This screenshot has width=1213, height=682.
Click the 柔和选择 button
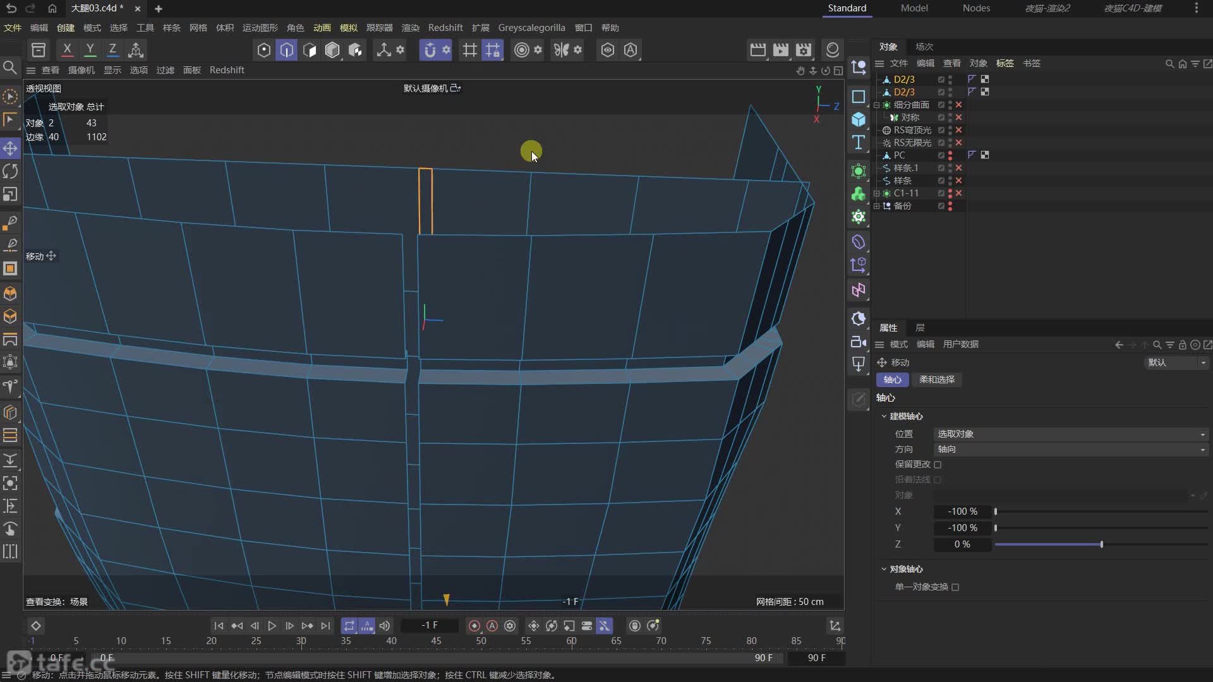[936, 380]
